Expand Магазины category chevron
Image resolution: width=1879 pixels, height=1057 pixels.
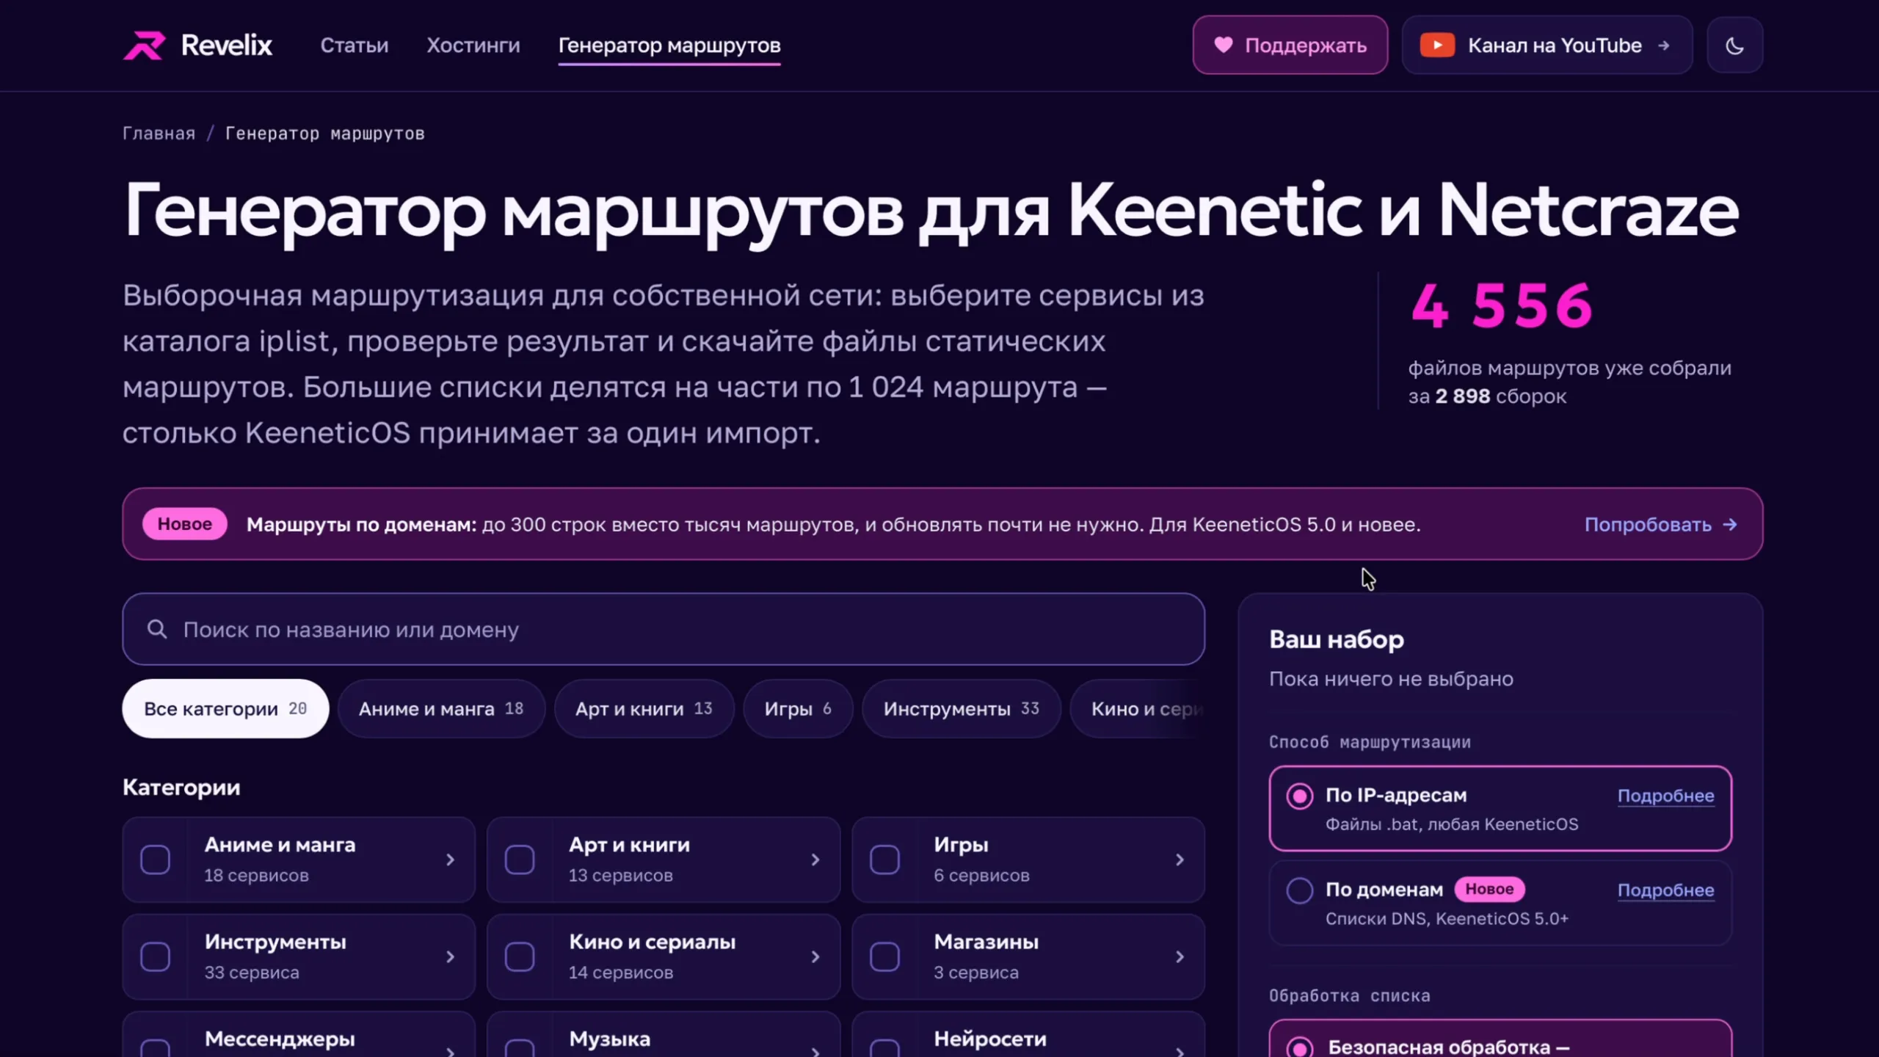tap(1180, 956)
